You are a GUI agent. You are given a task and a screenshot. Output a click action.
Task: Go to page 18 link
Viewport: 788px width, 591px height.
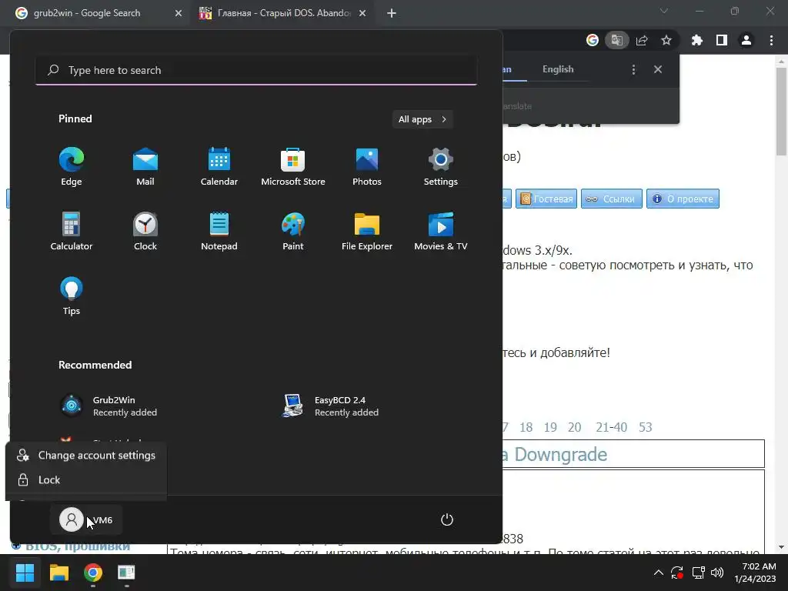pyautogui.click(x=526, y=427)
